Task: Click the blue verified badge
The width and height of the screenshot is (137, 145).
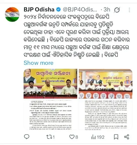Action: pos(58,10)
